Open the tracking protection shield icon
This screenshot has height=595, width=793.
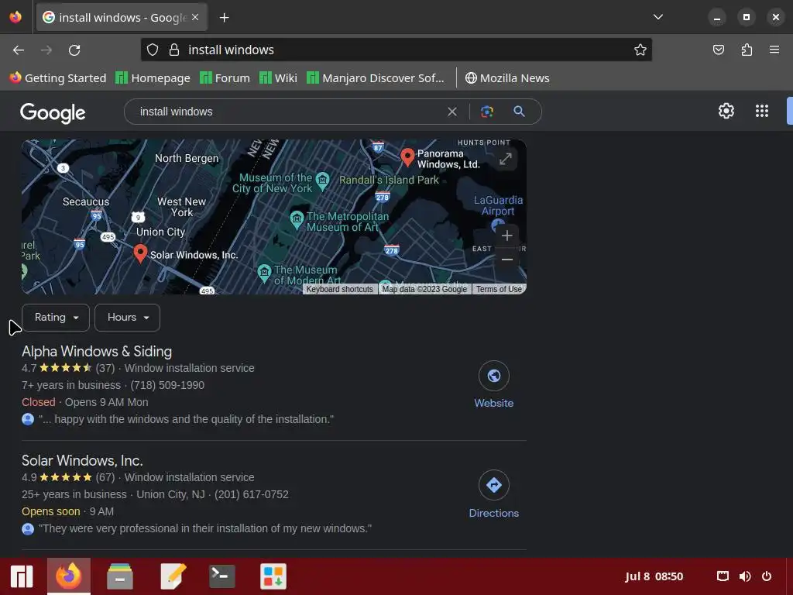153,50
